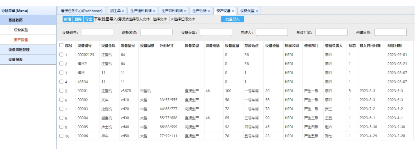Click device number 43534 cell

tap(83, 82)
